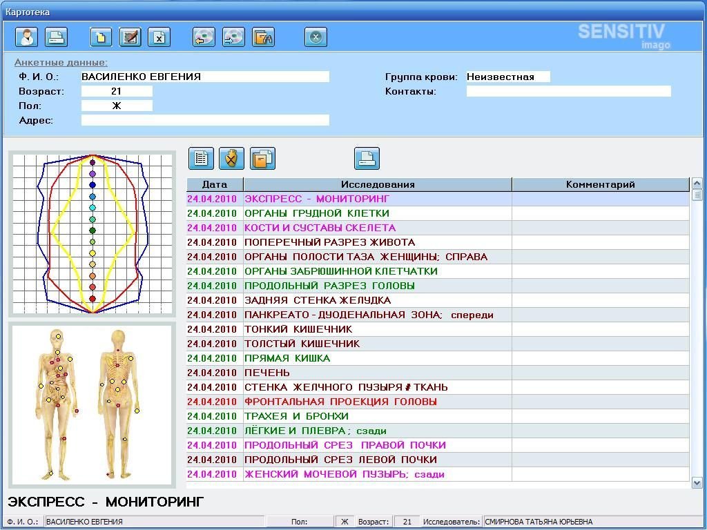Viewport: 707px width, 530px height.
Task: Create a new patient card via page icon
Action: (x=101, y=37)
